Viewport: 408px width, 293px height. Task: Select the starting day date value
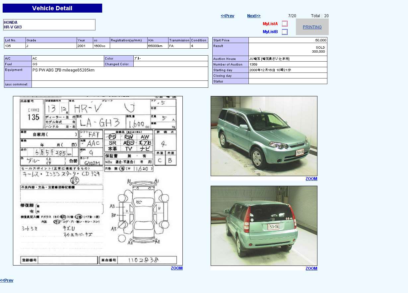pos(288,70)
